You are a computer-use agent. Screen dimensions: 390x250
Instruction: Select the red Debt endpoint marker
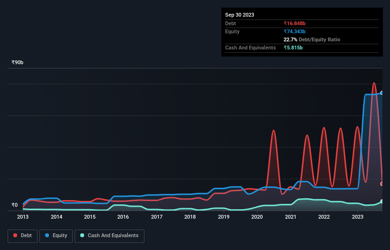click(382, 184)
